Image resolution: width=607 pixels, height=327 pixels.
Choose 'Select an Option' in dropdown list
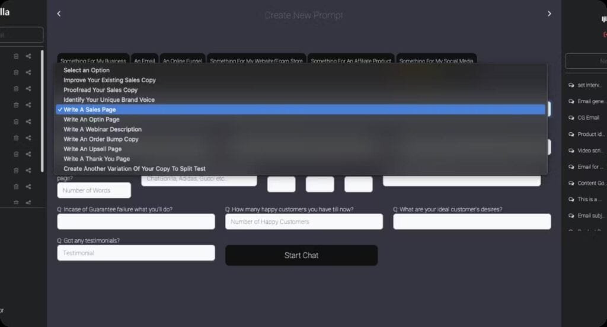pos(301,70)
